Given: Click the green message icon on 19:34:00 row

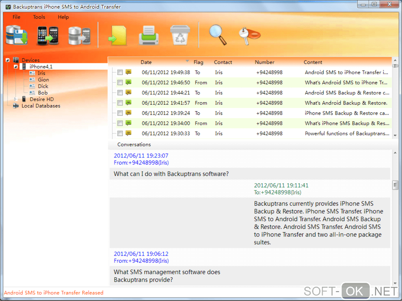Looking at the screenshot, I should click(128, 123).
